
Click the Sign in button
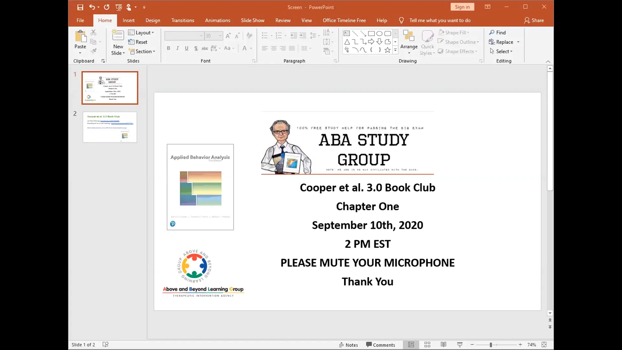(462, 7)
